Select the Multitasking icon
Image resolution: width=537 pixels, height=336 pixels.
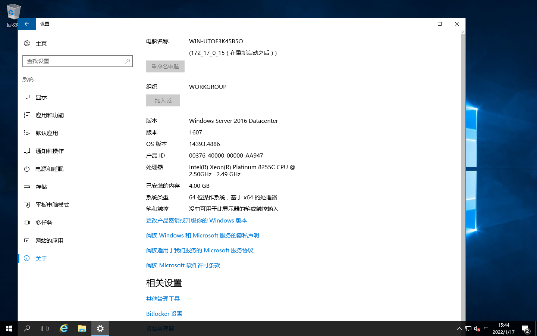[x=27, y=223]
